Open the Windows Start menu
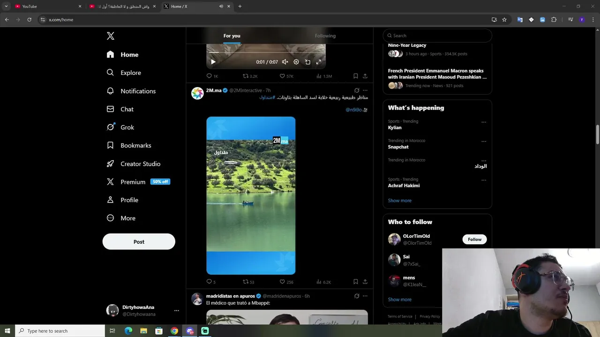 (x=7, y=331)
